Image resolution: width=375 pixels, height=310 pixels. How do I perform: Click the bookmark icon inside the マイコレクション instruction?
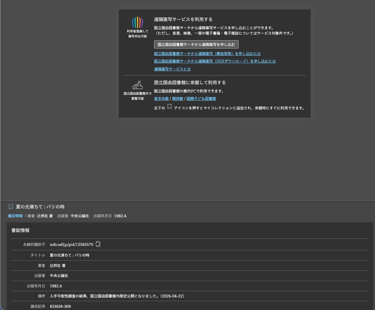[169, 107]
